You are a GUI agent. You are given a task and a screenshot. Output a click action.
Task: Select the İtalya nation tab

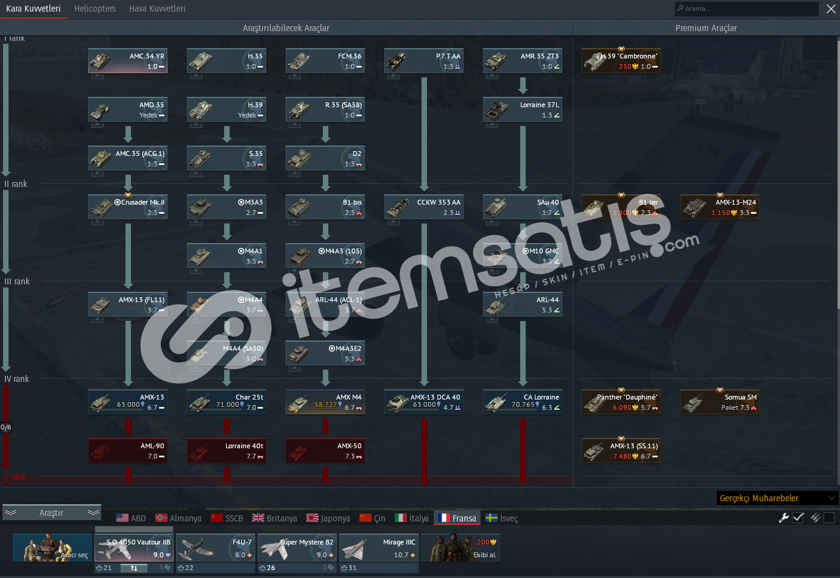pyautogui.click(x=412, y=518)
